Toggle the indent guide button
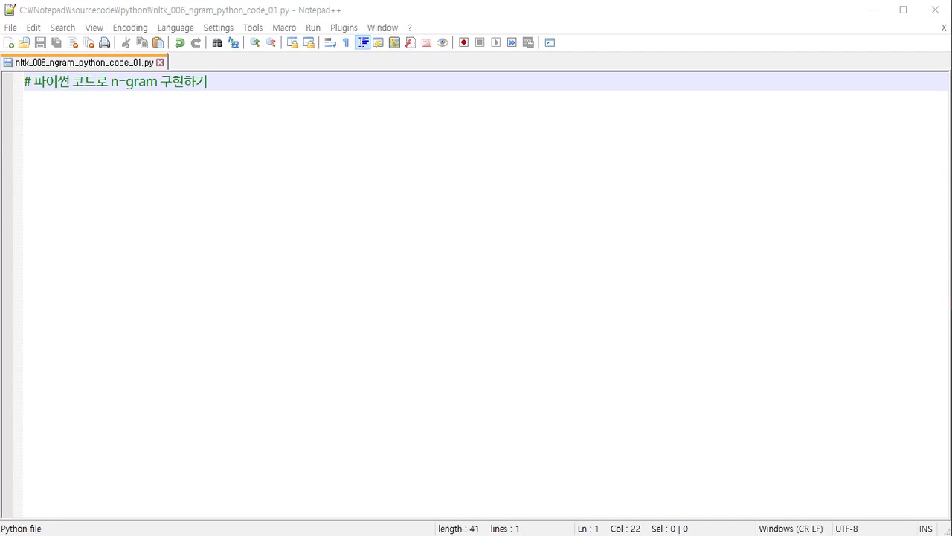The width and height of the screenshot is (952, 536). [363, 43]
